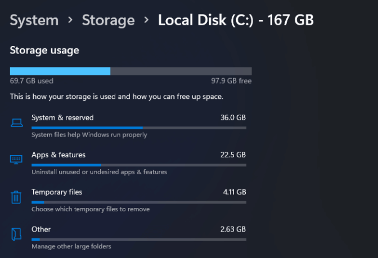Click the System & reserved usage bar
The height and width of the screenshot is (258, 378).
tap(138, 128)
